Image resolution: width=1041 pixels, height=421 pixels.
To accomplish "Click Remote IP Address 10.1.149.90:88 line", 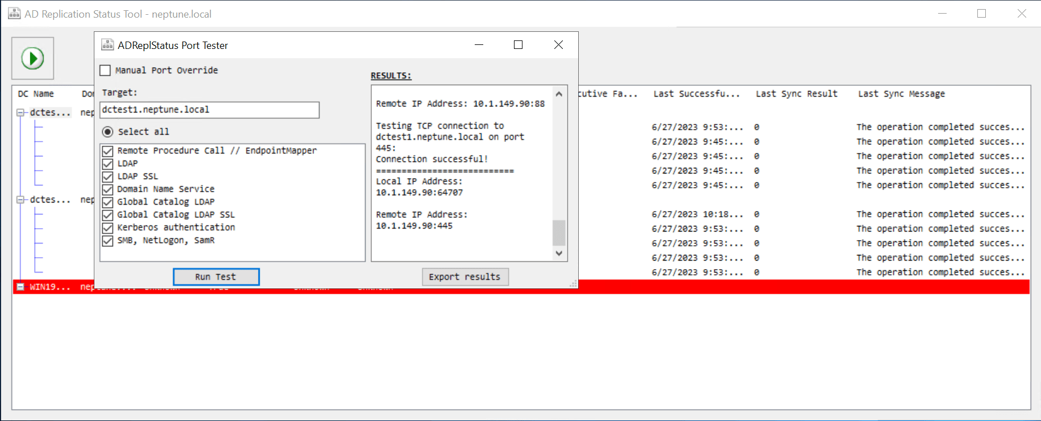I will coord(461,104).
